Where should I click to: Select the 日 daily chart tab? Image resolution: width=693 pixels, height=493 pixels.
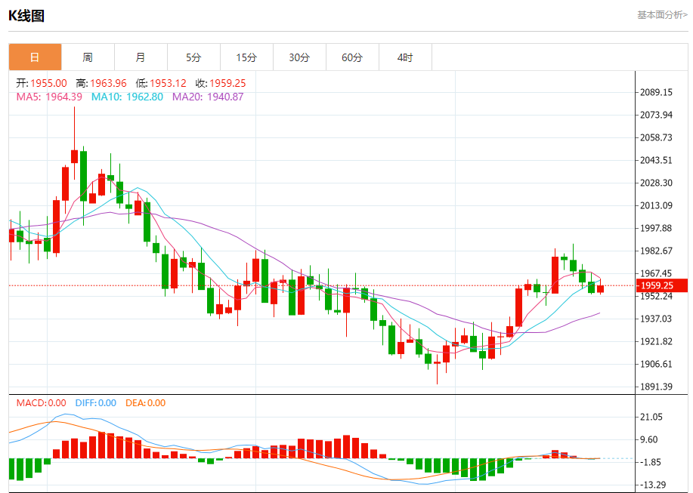pos(35,57)
